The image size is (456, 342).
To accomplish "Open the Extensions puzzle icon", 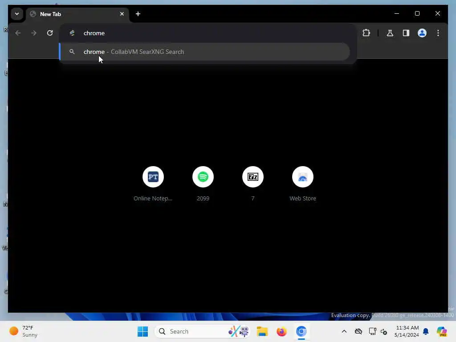I will [366, 33].
